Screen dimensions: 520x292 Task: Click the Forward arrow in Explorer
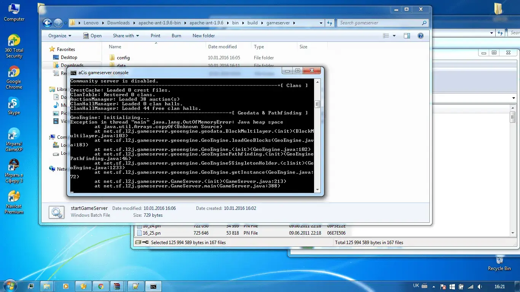click(58, 23)
